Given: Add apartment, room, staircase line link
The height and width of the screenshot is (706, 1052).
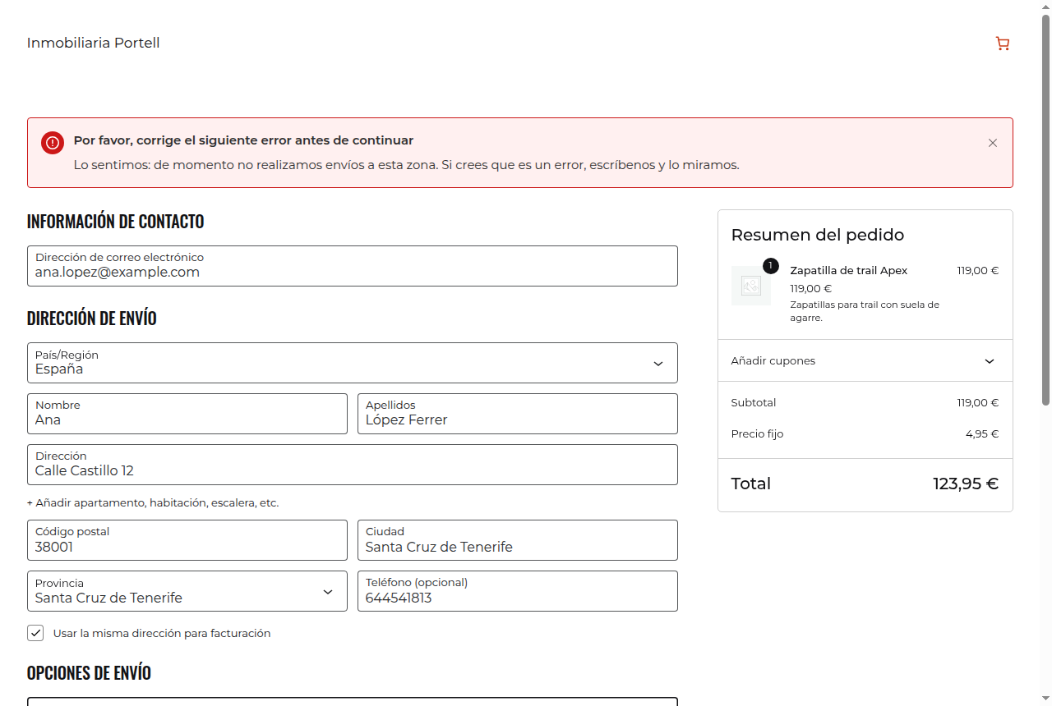Looking at the screenshot, I should pyautogui.click(x=153, y=502).
